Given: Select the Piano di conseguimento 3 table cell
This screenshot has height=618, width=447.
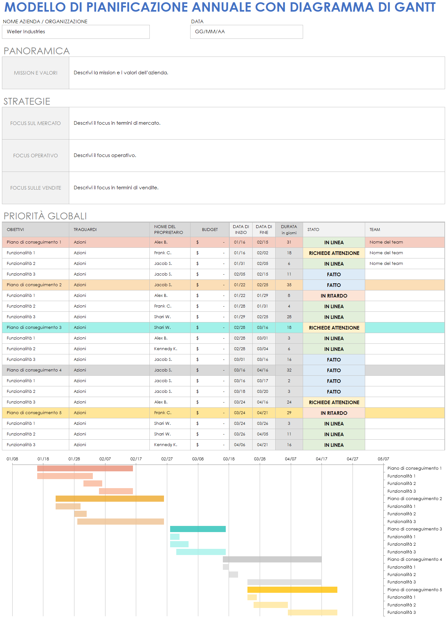Looking at the screenshot, I should 36,328.
